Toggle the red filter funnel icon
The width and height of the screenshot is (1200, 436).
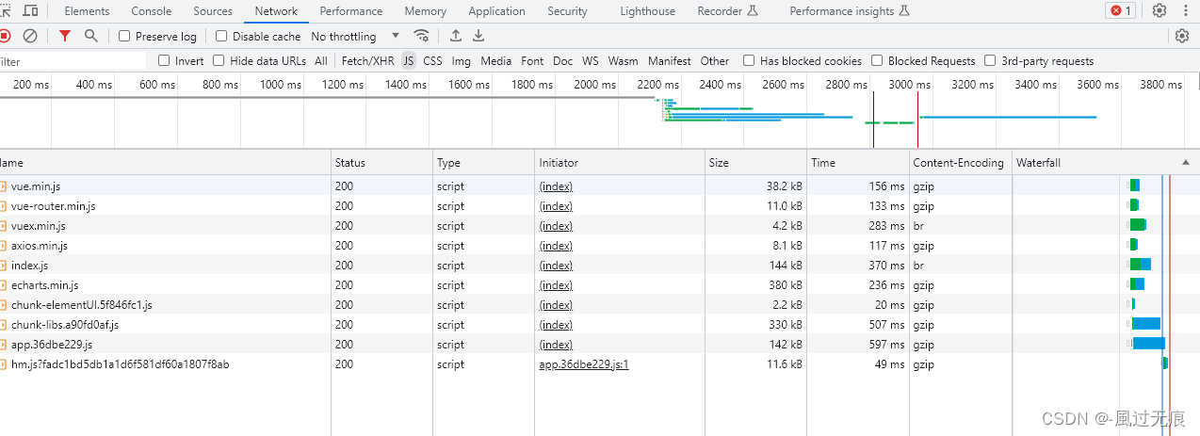(64, 36)
